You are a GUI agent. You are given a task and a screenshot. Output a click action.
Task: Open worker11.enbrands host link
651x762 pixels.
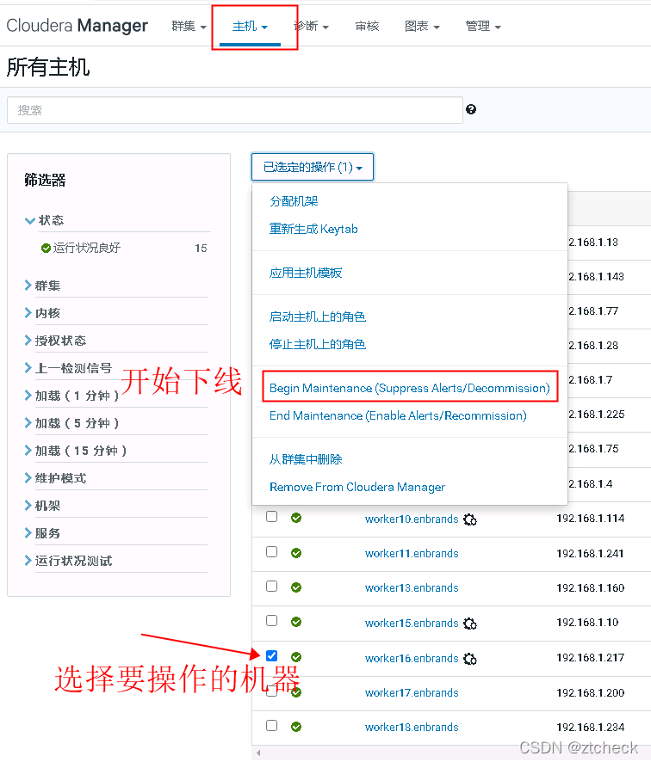point(412,554)
